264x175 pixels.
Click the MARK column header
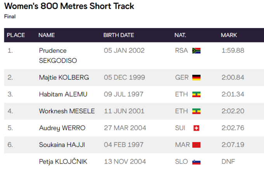pos(229,35)
